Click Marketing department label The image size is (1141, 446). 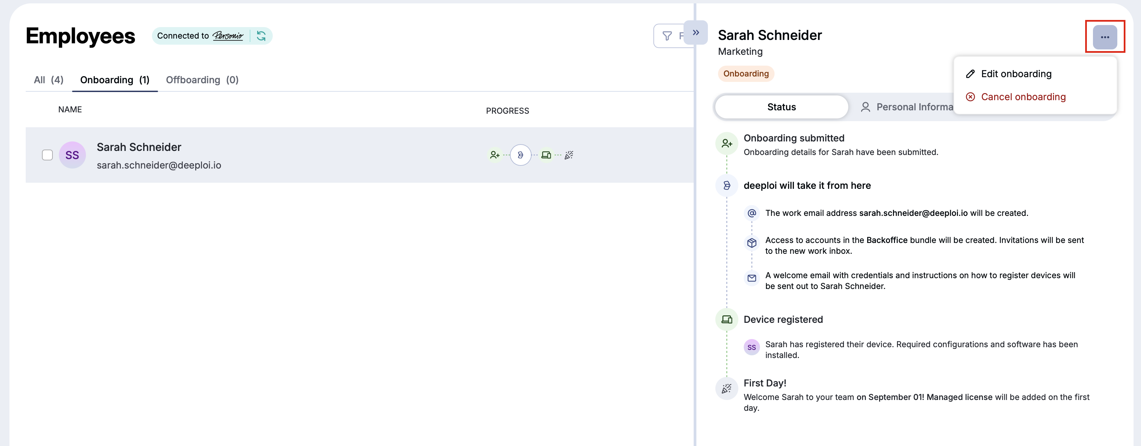coord(740,51)
